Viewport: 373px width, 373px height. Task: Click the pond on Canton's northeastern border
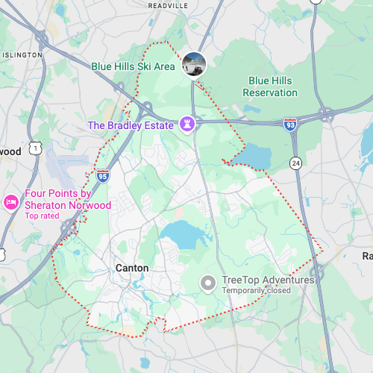tap(253, 157)
